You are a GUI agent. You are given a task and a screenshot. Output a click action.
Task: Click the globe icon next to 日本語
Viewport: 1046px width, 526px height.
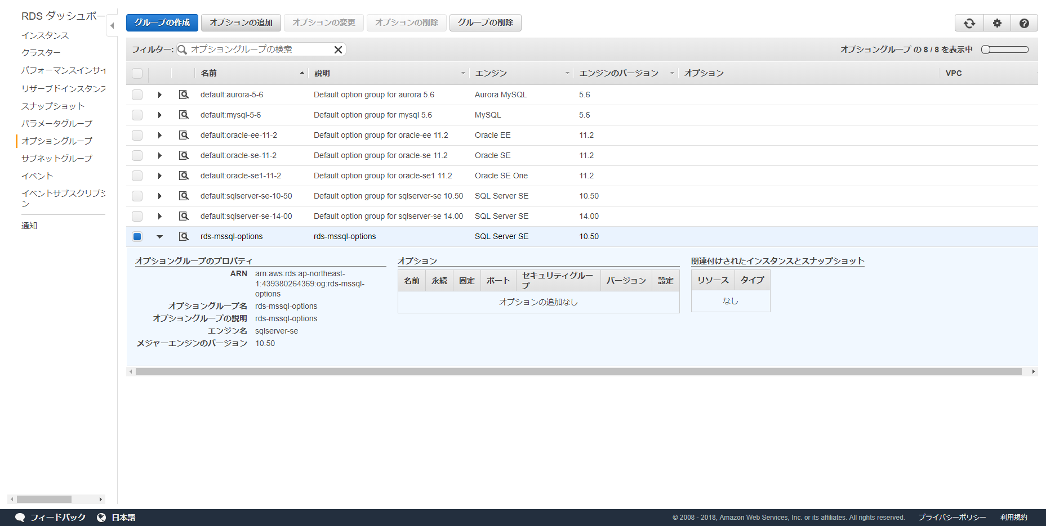[101, 517]
